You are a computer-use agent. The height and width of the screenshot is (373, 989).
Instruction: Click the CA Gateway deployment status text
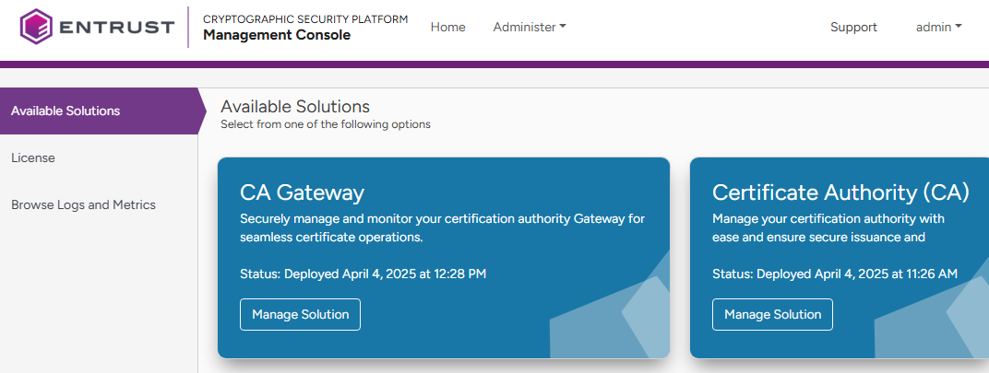[363, 274]
